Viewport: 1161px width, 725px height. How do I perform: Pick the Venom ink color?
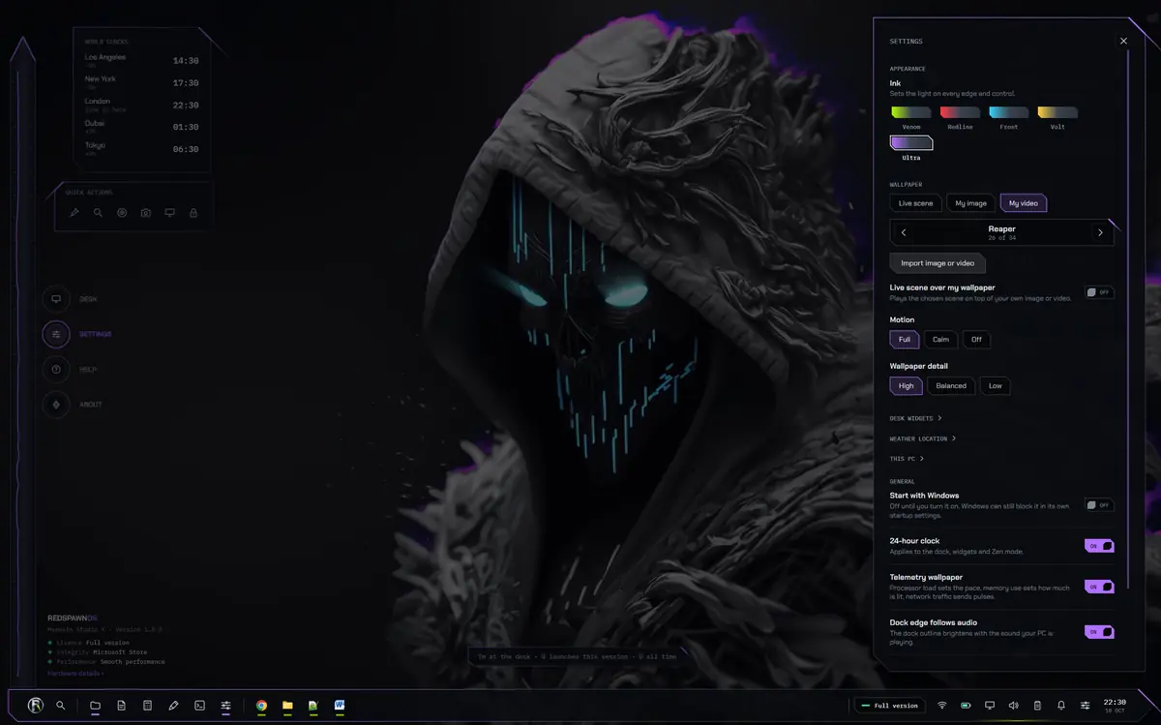coord(911,117)
